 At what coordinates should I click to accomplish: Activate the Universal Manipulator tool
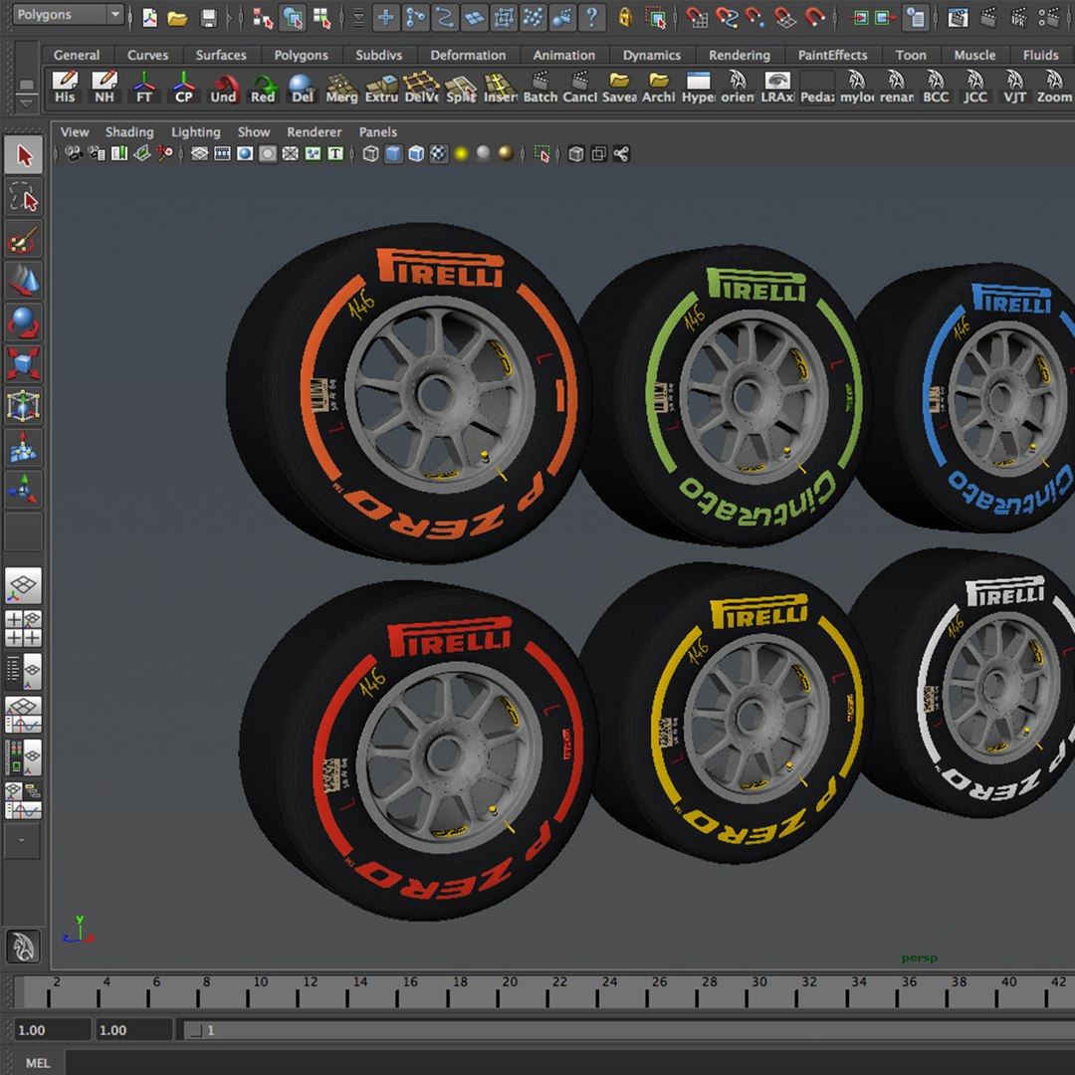[24, 405]
